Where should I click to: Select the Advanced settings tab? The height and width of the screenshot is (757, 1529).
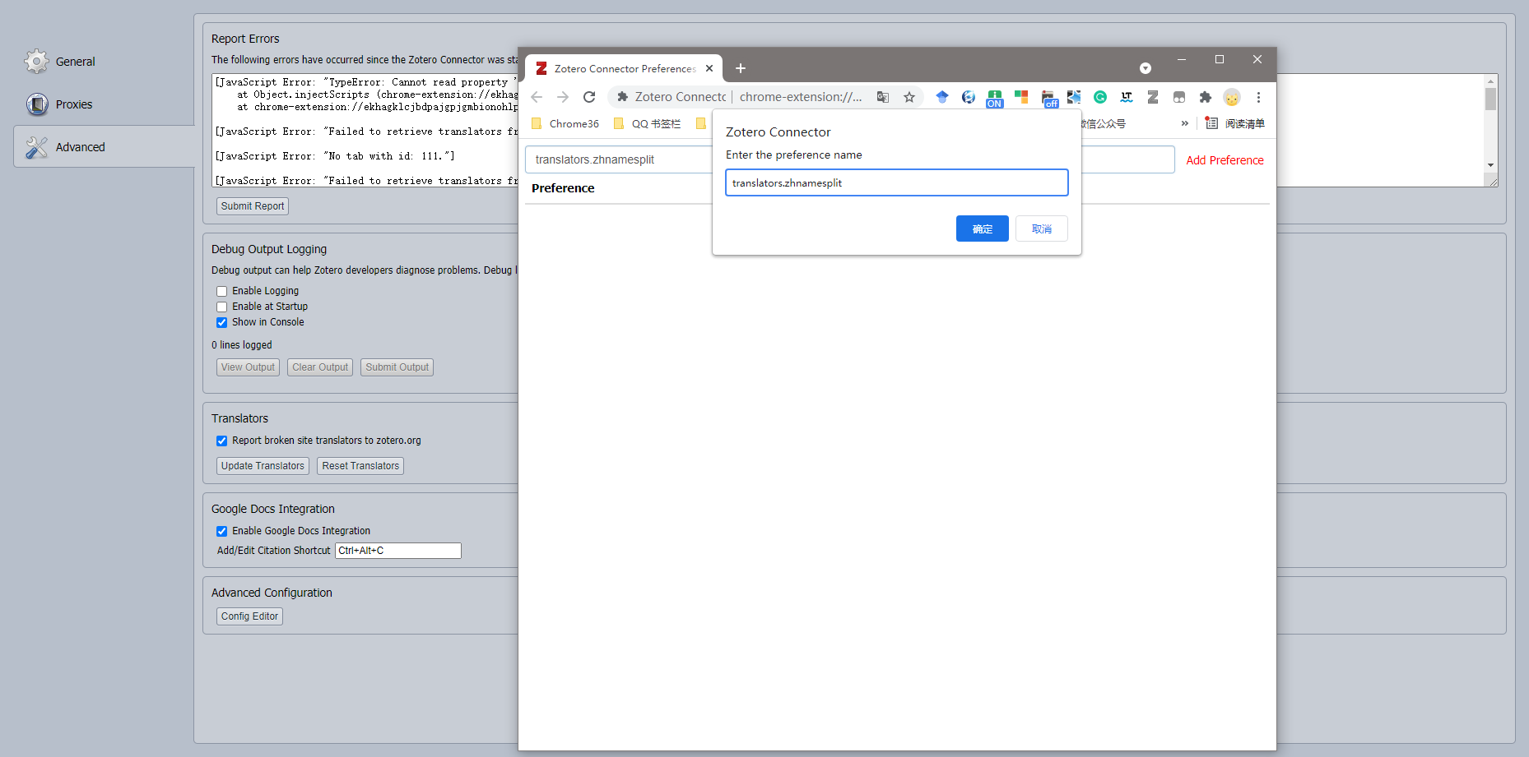tap(105, 146)
